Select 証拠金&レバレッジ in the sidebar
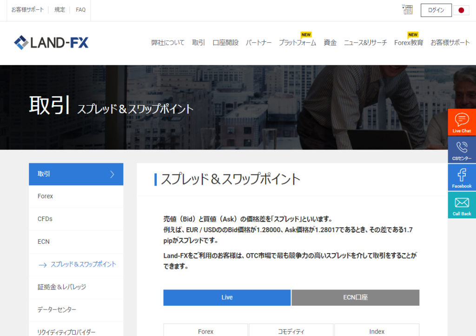476x336 pixels. (x=76, y=287)
